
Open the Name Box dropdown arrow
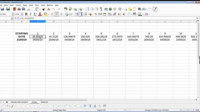(12, 18)
